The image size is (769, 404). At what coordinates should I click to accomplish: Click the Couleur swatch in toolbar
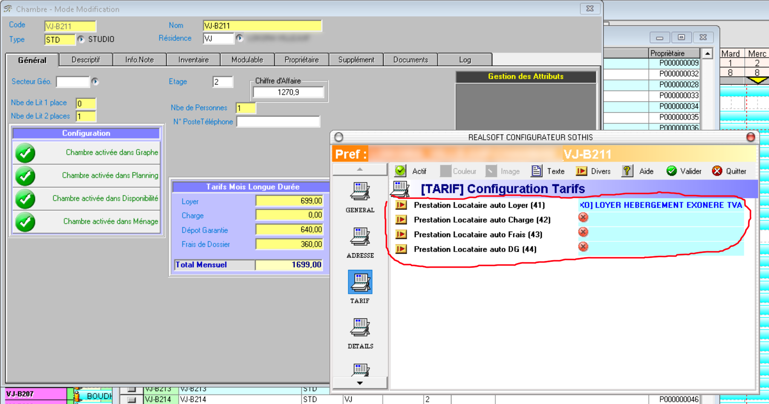(445, 171)
